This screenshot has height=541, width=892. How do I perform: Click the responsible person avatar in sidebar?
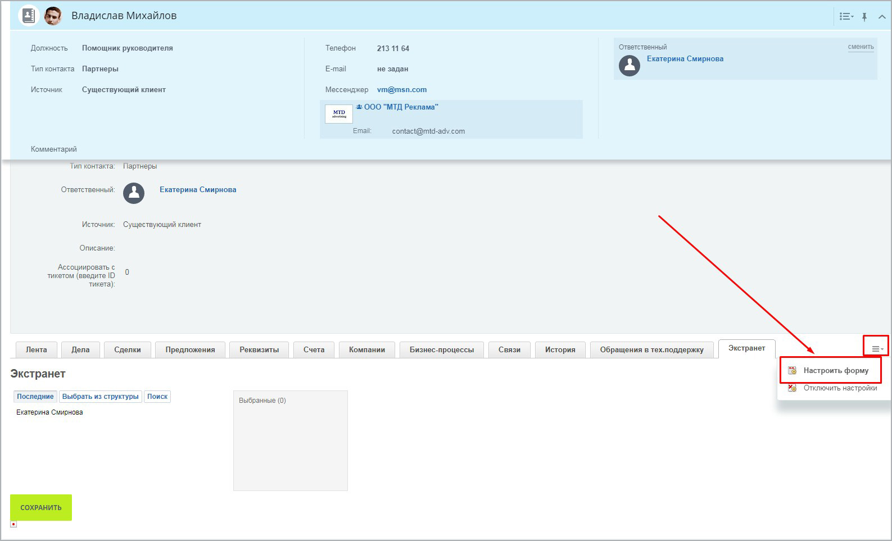(630, 66)
